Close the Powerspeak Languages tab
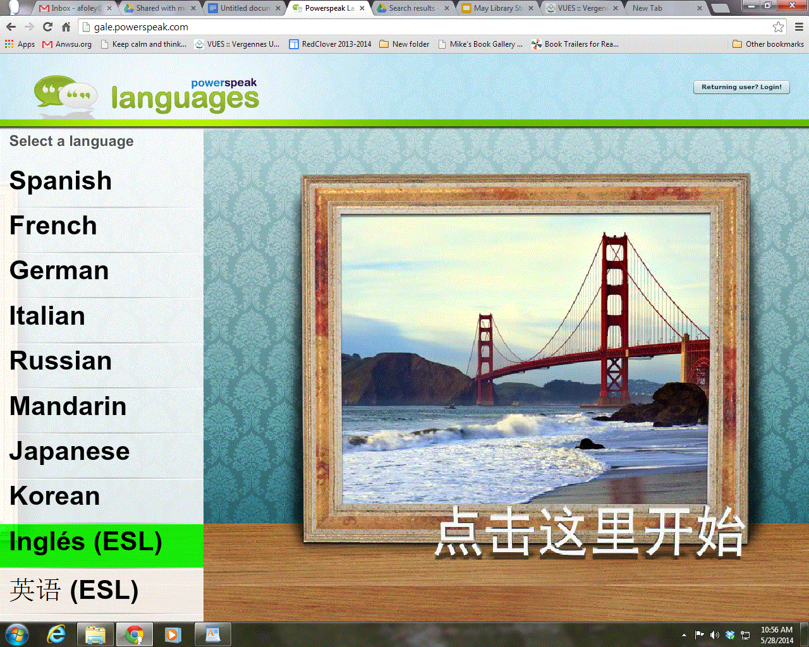Screen dimensions: 809x647 362,8
